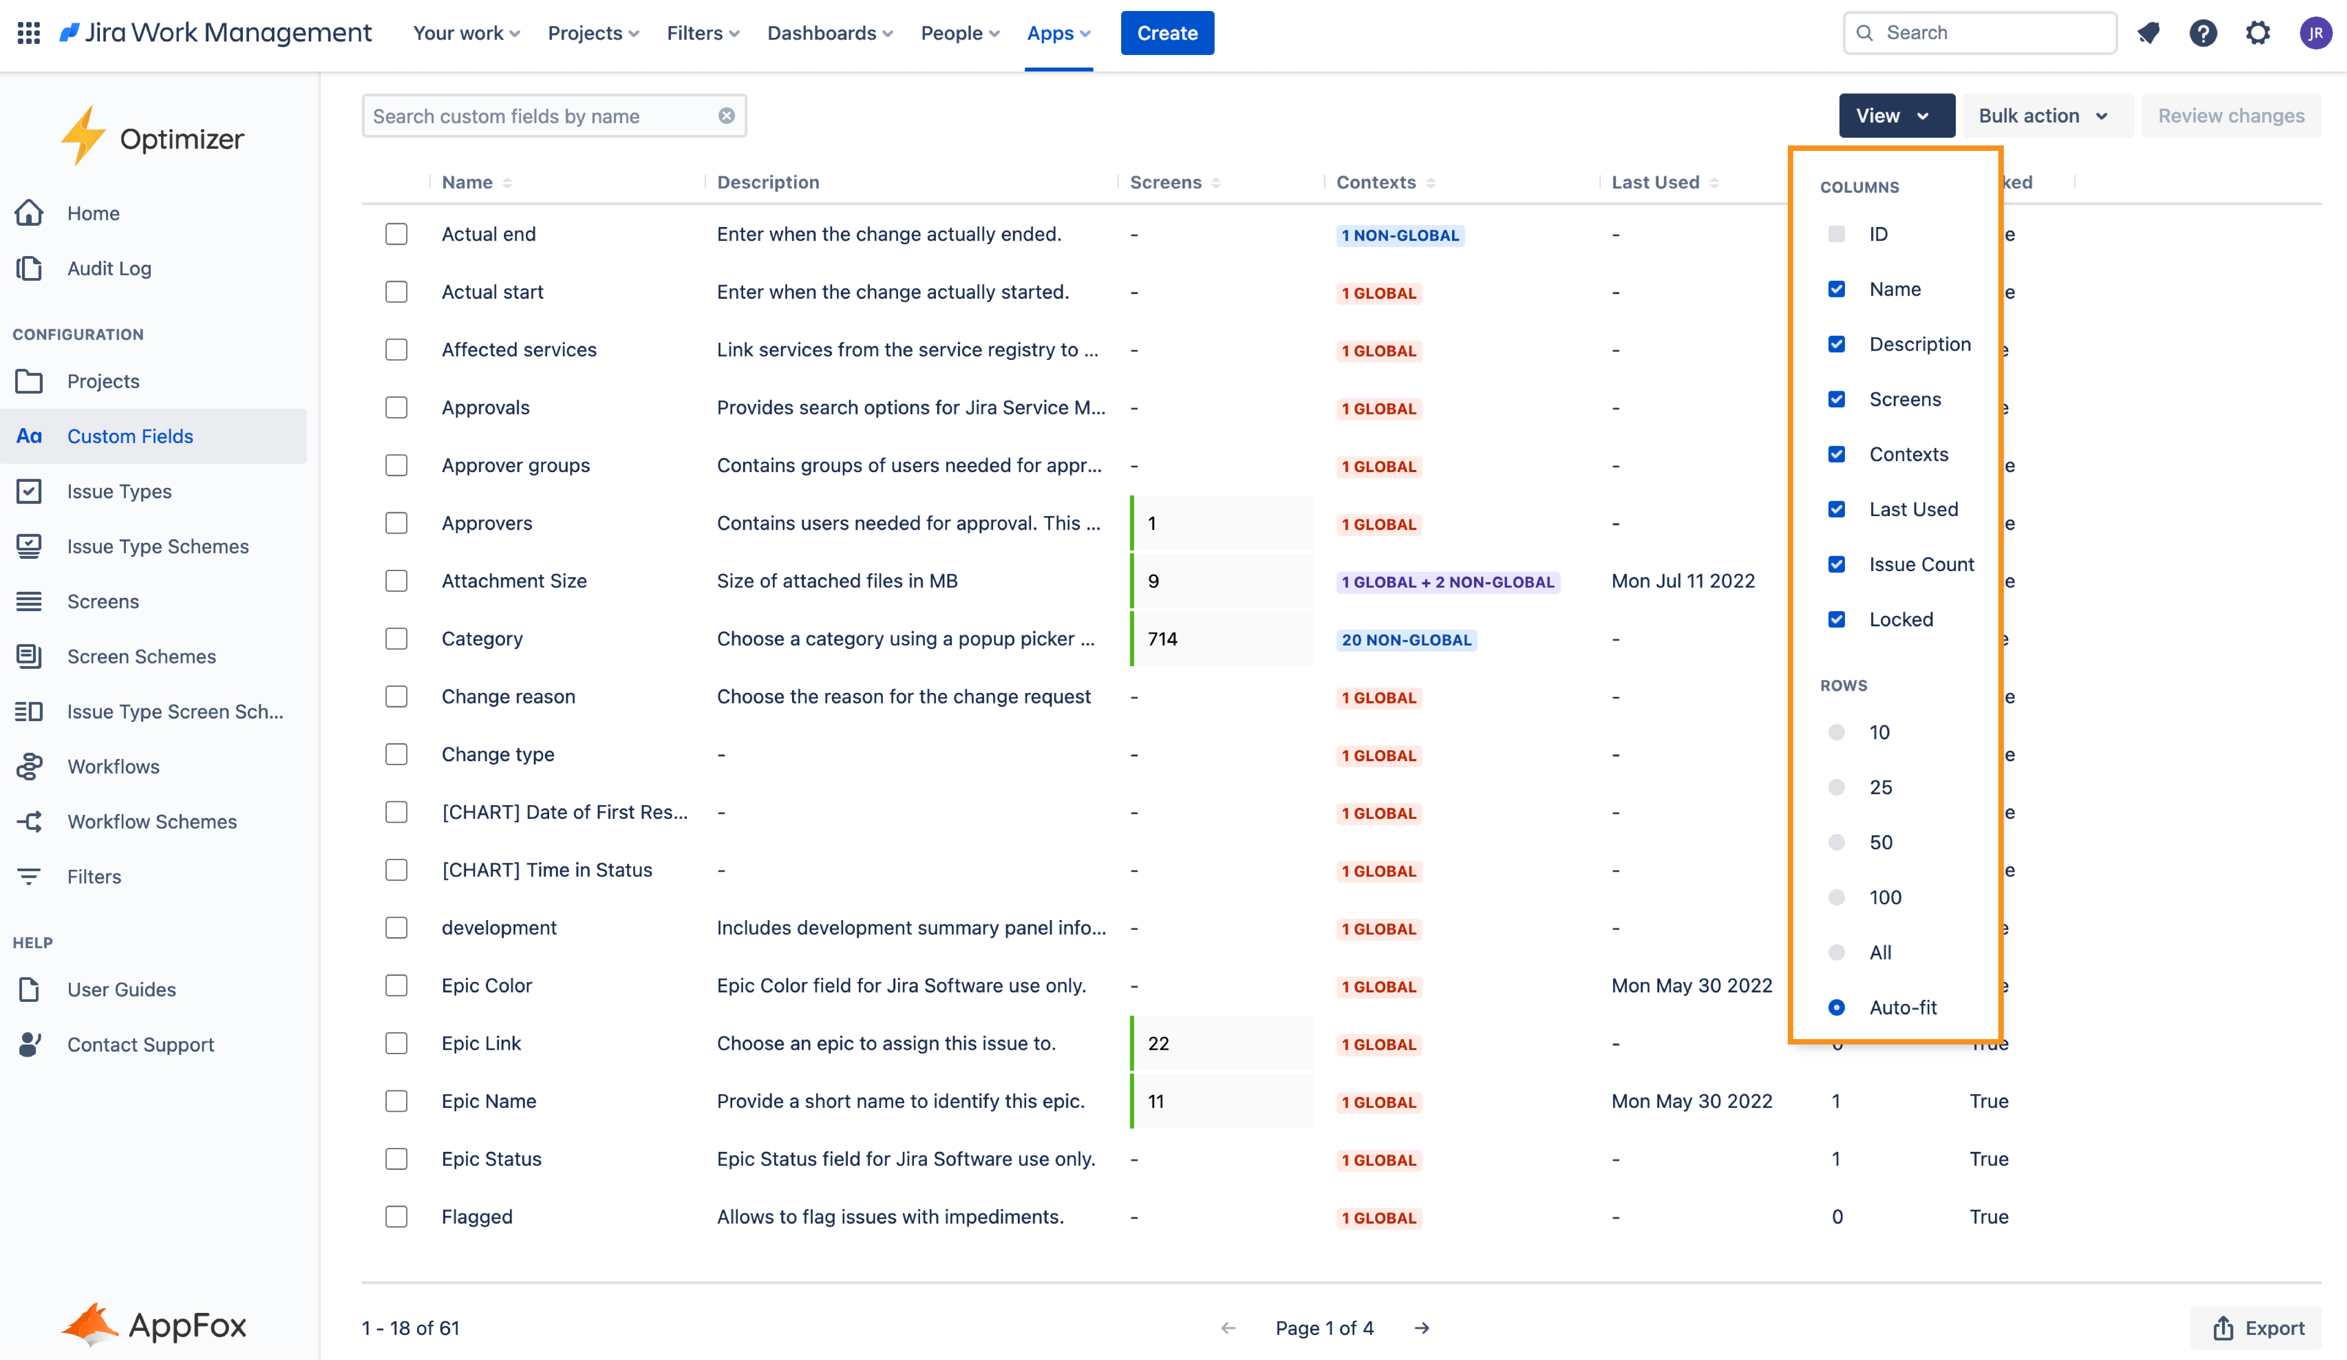Open the app switcher grid icon
Screen dimensions: 2347x1360
pos(29,33)
